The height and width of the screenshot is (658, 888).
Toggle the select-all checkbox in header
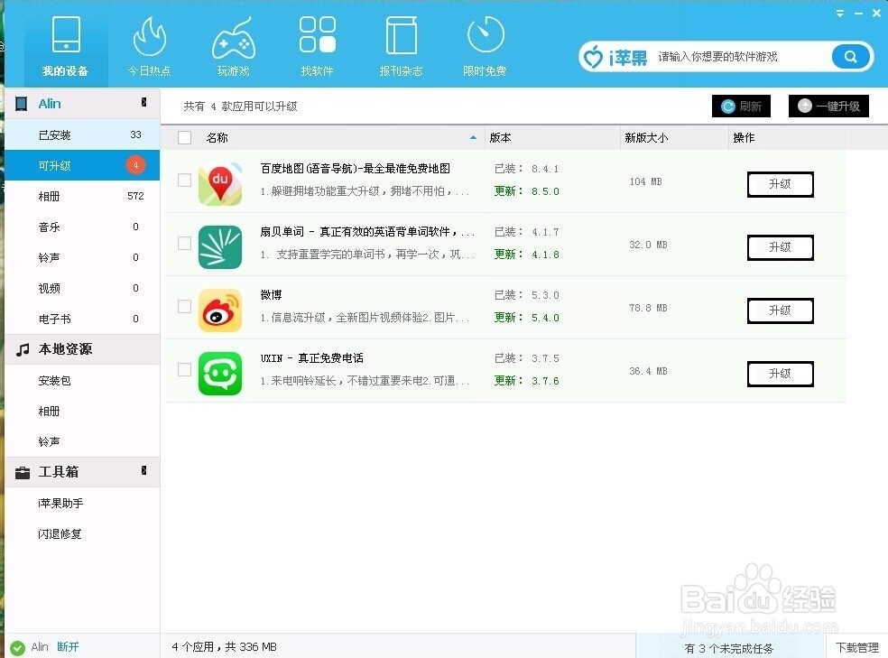(185, 137)
